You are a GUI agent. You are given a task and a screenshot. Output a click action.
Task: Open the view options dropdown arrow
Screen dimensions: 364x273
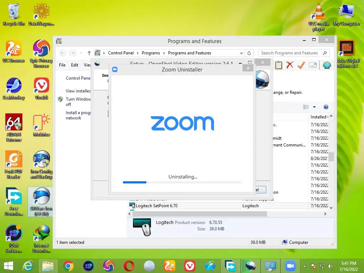click(314, 107)
